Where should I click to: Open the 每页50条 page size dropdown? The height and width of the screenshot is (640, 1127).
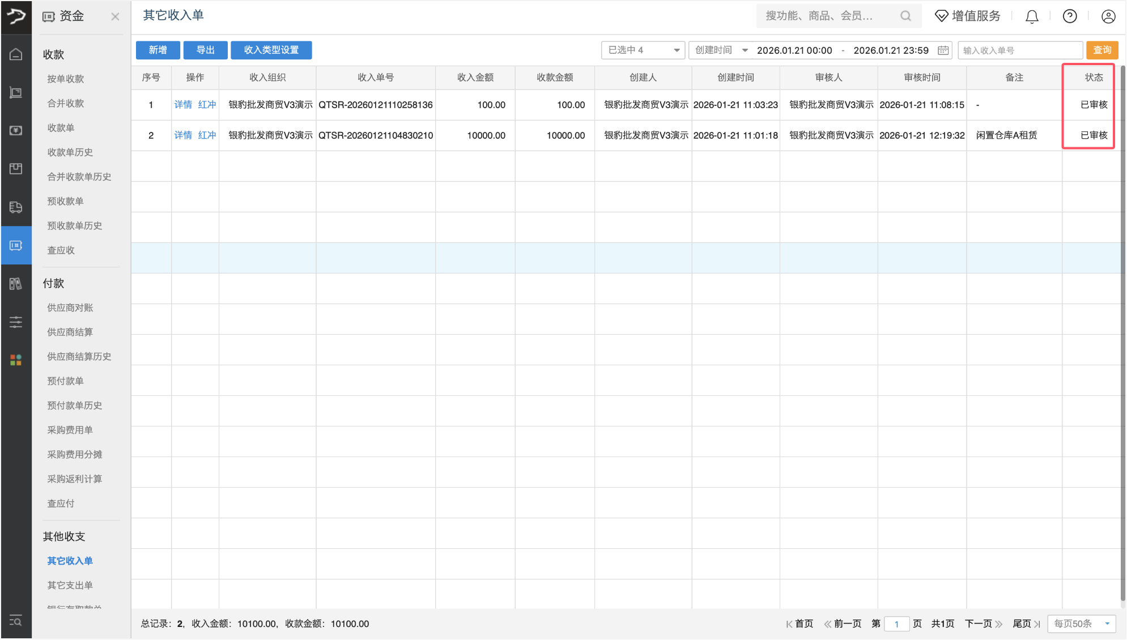click(x=1081, y=624)
